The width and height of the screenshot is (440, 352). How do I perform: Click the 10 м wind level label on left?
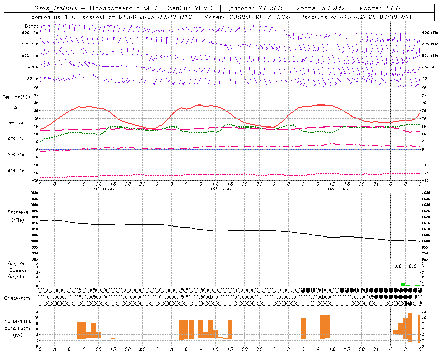(x=33, y=78)
